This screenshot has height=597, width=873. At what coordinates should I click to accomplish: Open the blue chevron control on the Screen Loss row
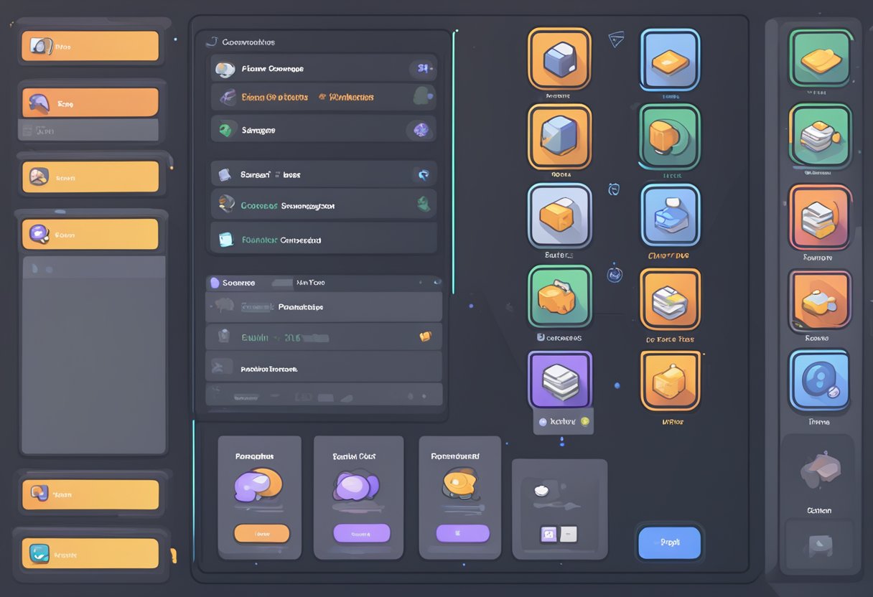click(424, 174)
